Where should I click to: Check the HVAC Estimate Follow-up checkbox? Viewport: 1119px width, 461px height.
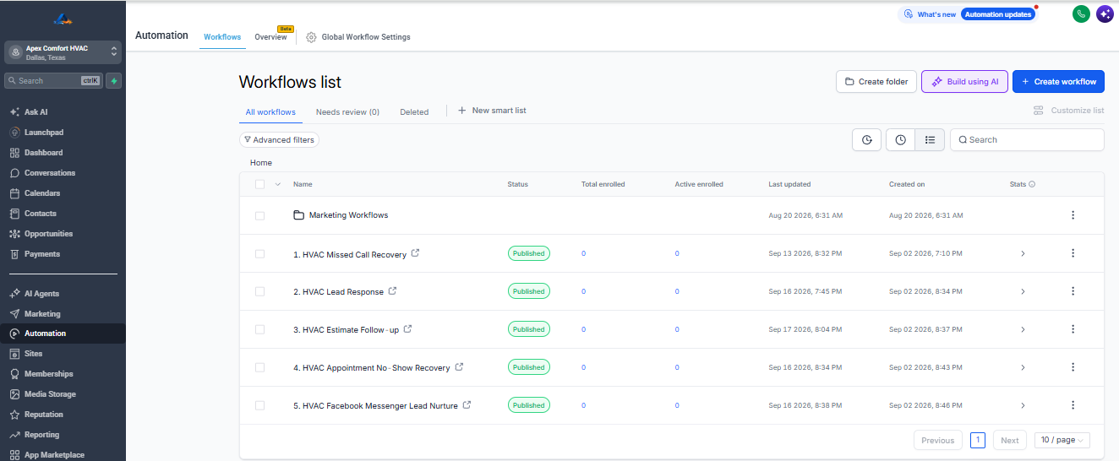pos(259,329)
